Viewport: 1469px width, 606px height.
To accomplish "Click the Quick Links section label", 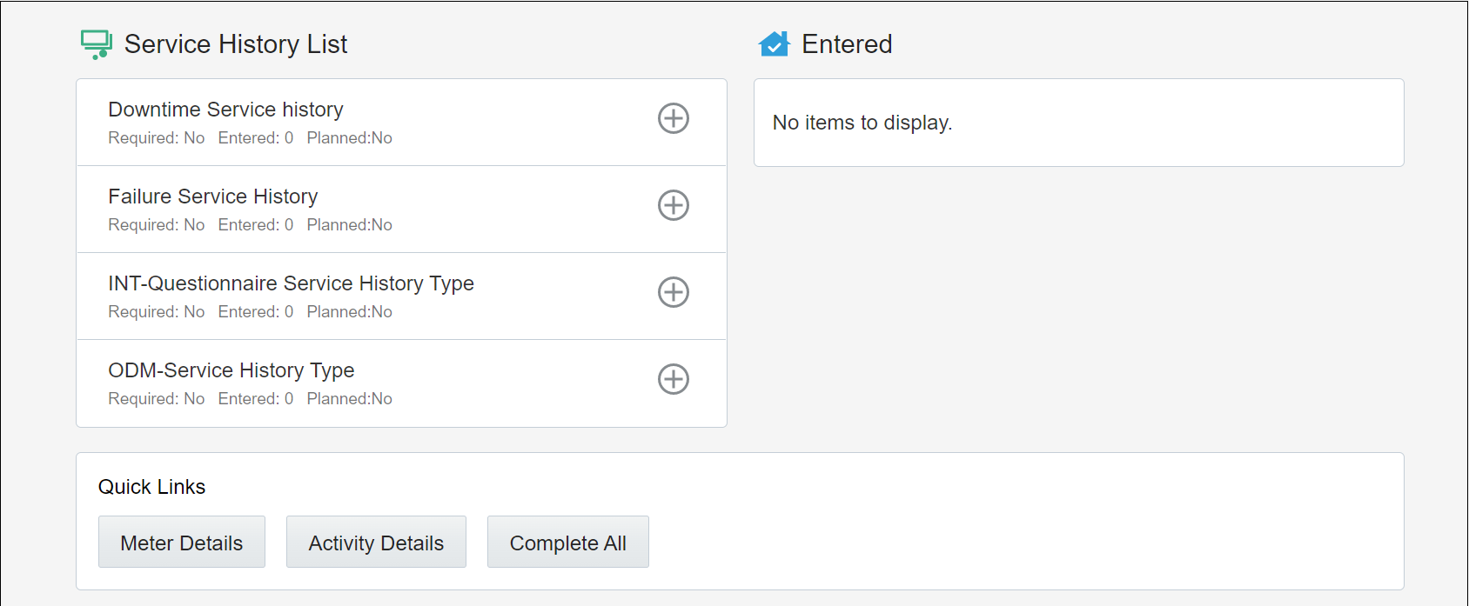I will pos(151,487).
